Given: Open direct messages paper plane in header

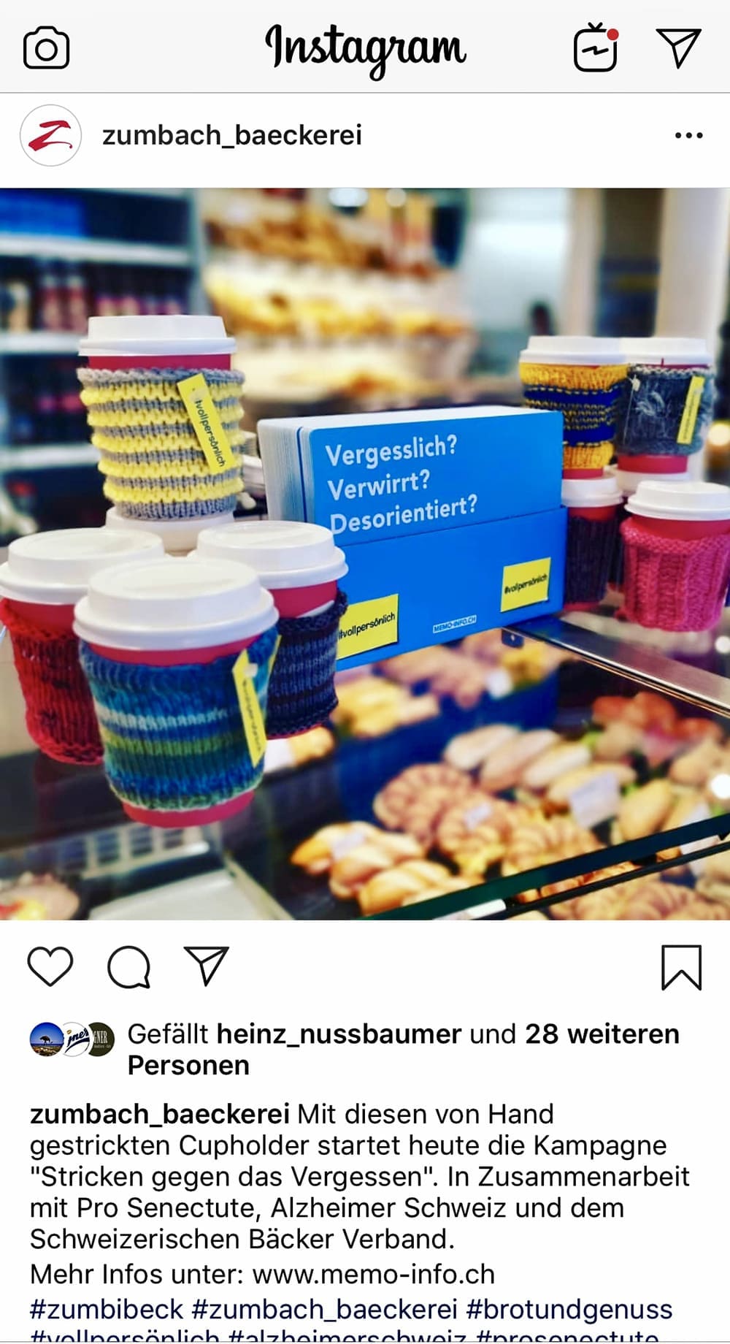Looking at the screenshot, I should [678, 48].
